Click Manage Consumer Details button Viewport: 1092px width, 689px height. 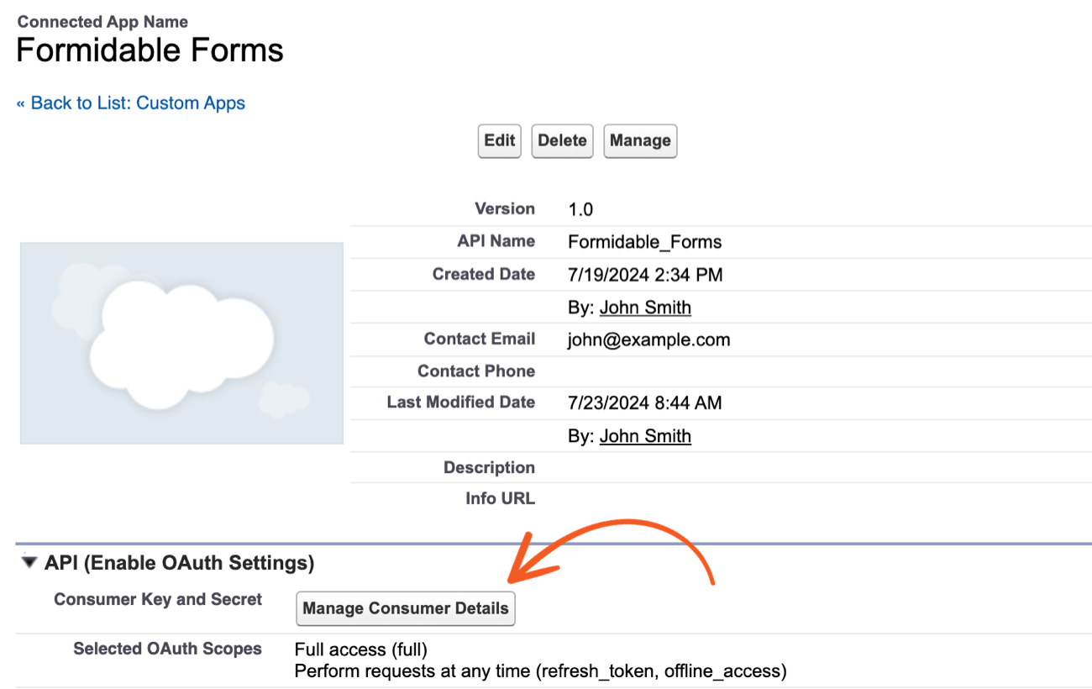point(406,608)
